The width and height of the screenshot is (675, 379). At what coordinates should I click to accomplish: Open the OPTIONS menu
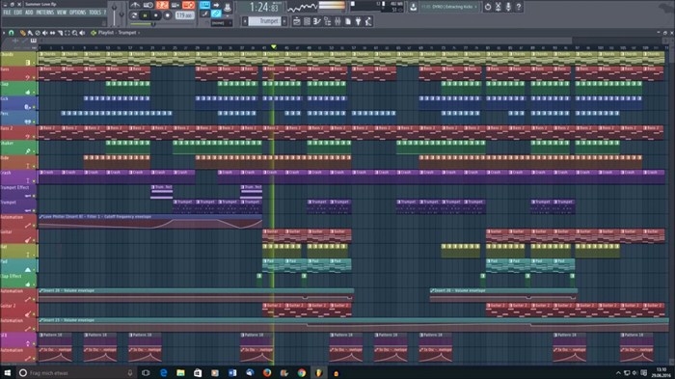click(x=77, y=13)
